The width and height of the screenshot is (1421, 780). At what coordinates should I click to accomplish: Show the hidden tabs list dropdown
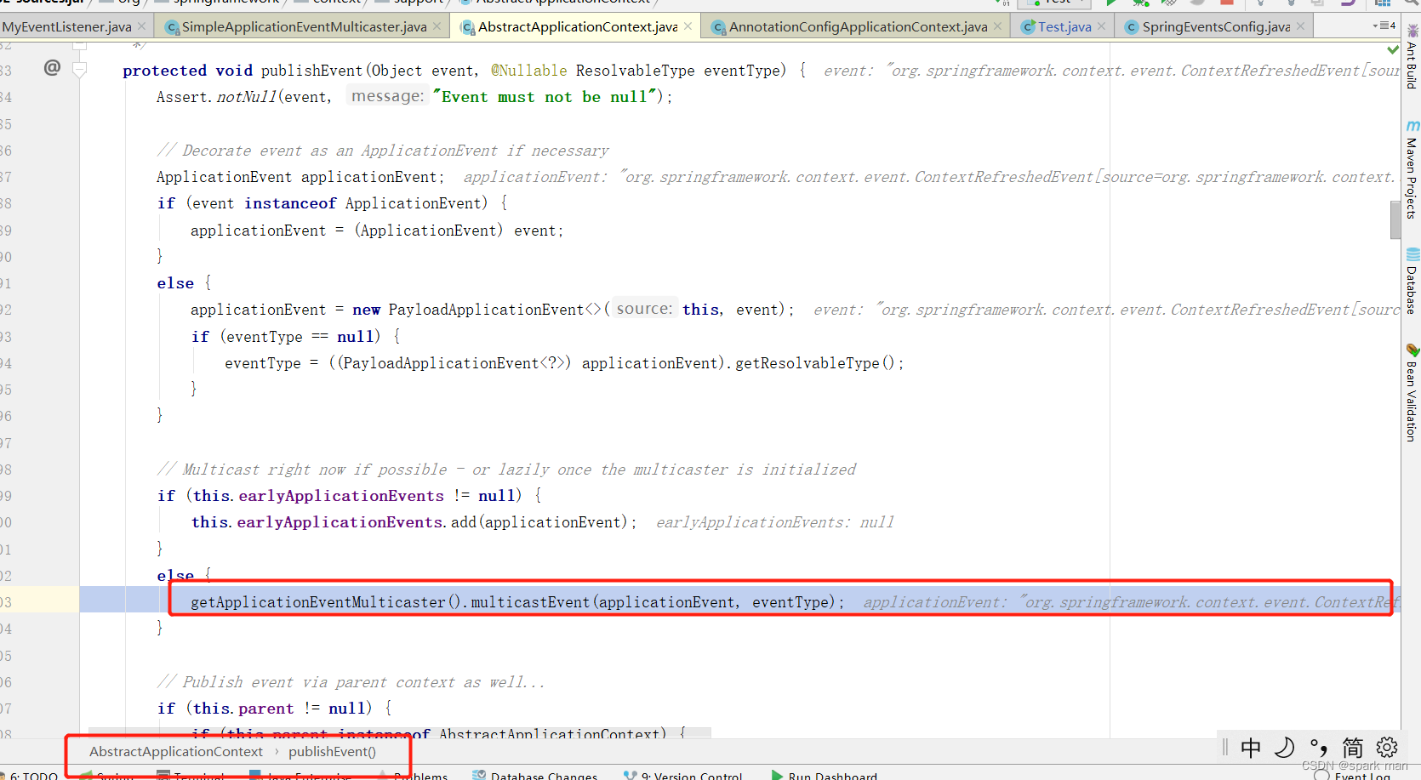coord(1384,26)
